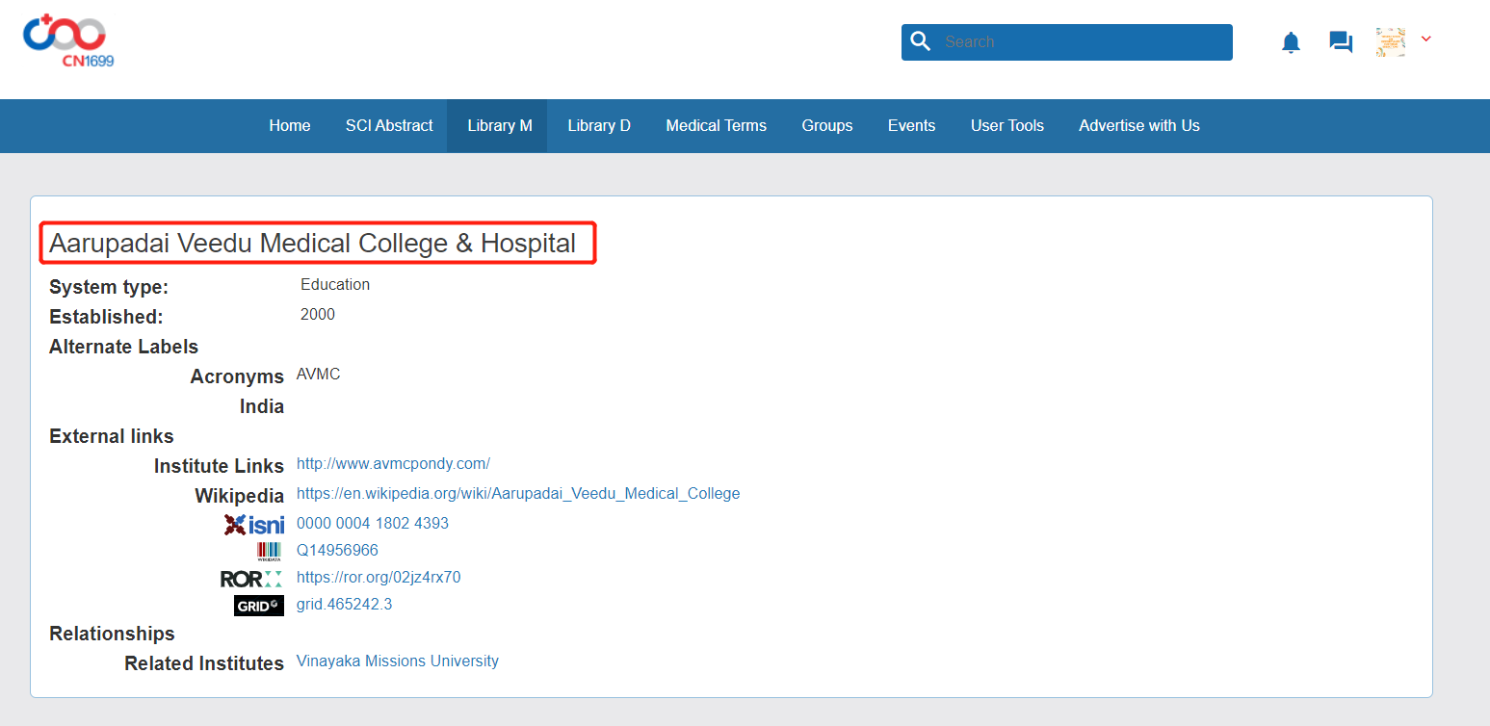The height and width of the screenshot is (726, 1490).
Task: Click the CN1699 site logo
Action: click(x=67, y=41)
